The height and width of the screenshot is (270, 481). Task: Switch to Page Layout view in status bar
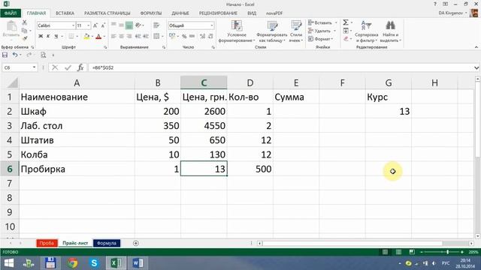398,252
